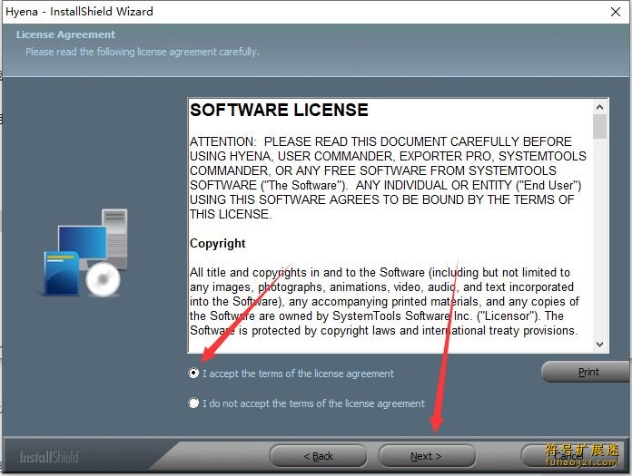Print the license agreement
Screen dimensions: 632x476
587,372
